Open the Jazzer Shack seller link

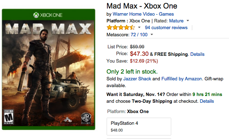137,79
